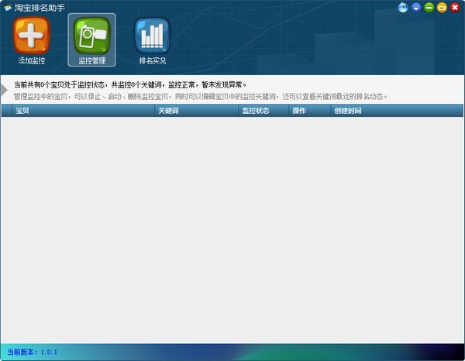Sort by the 监控状态 column header
This screenshot has width=465, height=361.
[263, 111]
